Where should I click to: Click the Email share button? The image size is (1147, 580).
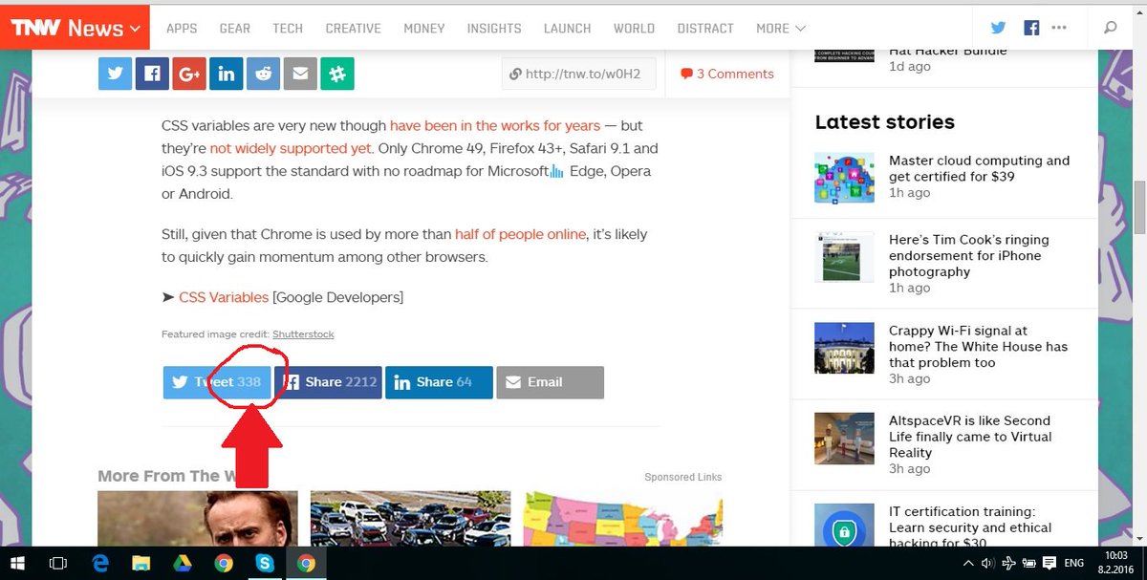pyautogui.click(x=551, y=382)
